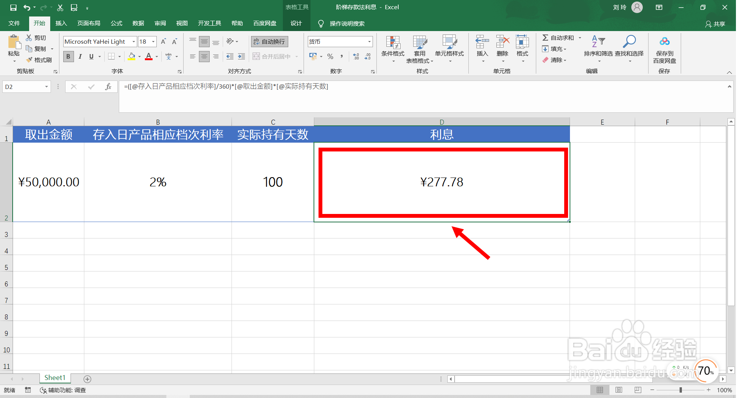Click the Format cells (格式) icon
This screenshot has width=739, height=398.
click(522, 42)
